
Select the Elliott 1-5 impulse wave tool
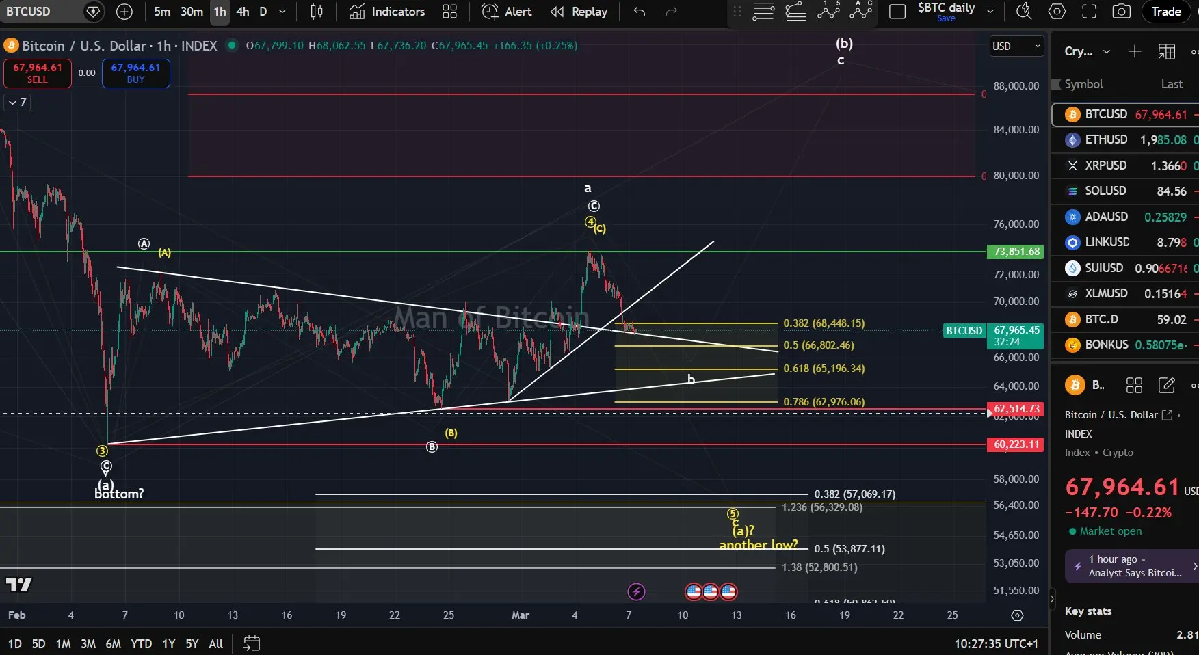(x=828, y=11)
